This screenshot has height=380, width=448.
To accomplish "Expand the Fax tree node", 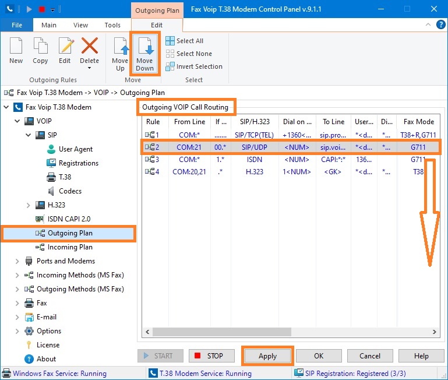I will pyautogui.click(x=17, y=303).
